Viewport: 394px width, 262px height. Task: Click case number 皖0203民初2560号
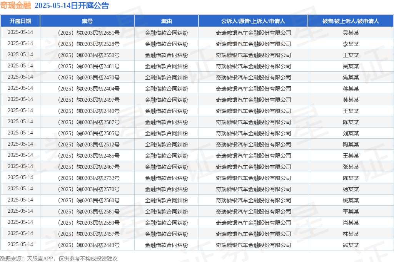pos(89,200)
